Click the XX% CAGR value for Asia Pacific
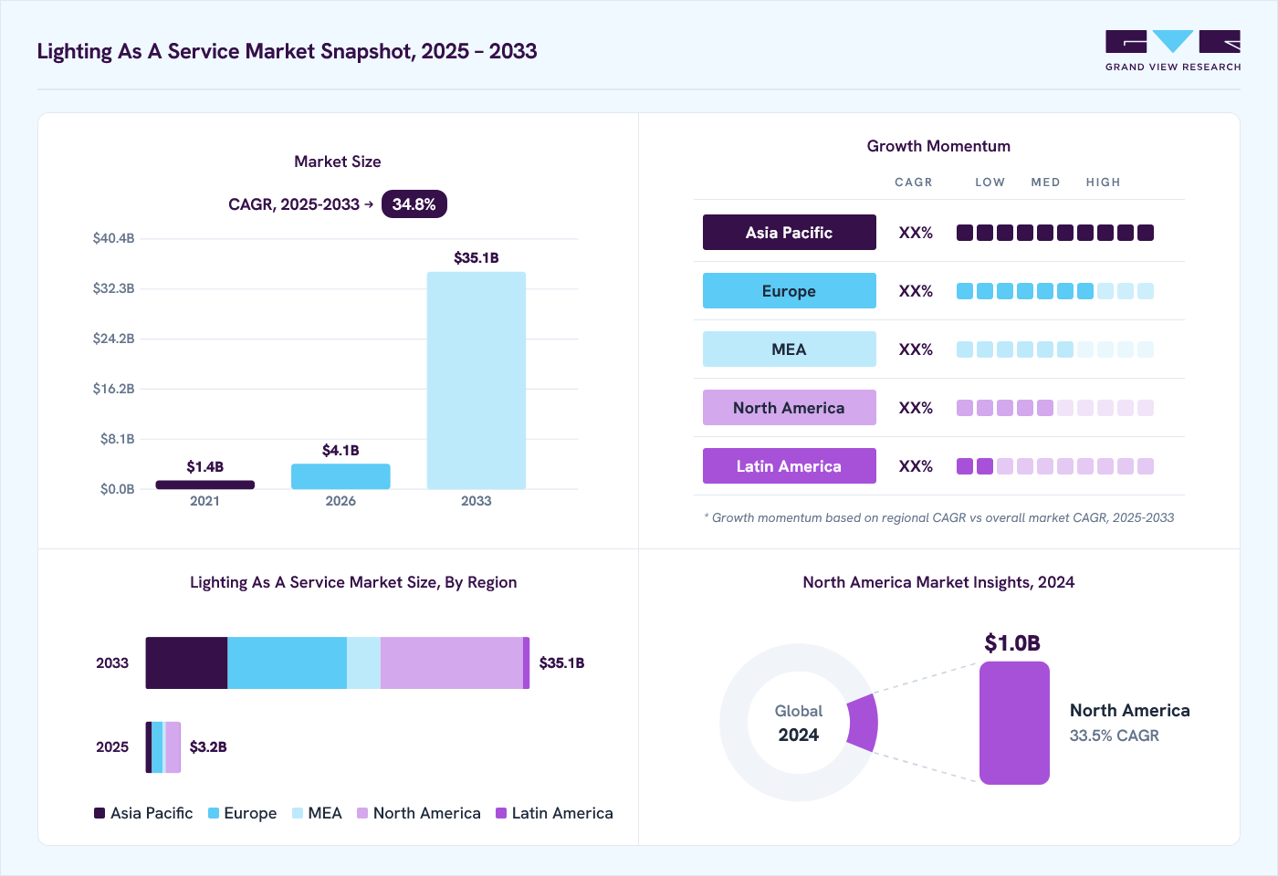Viewport: 1278px width, 876px height. (916, 233)
